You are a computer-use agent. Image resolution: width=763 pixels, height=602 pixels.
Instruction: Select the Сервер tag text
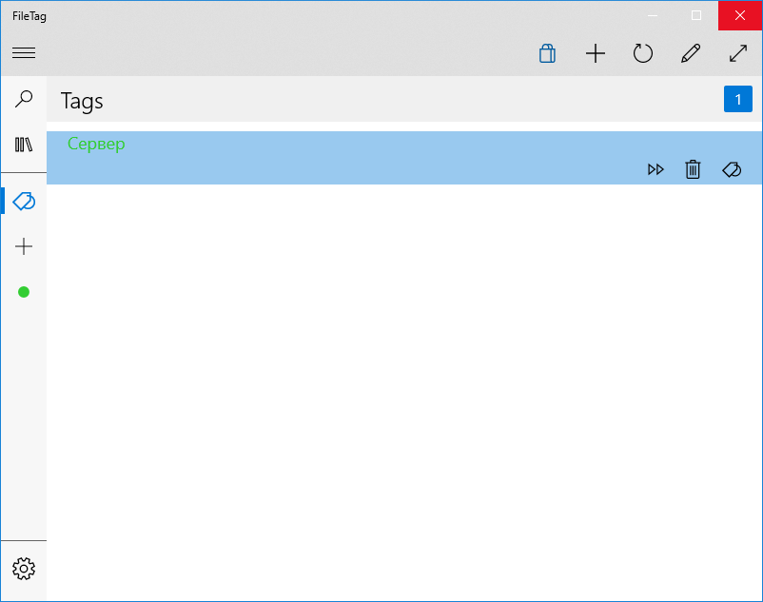96,144
